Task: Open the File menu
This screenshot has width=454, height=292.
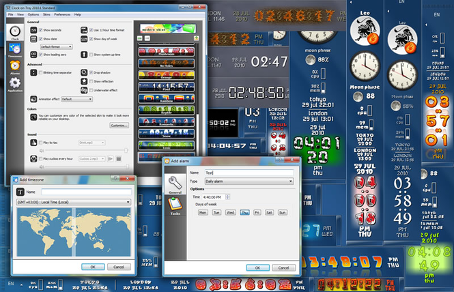Action: coord(10,14)
